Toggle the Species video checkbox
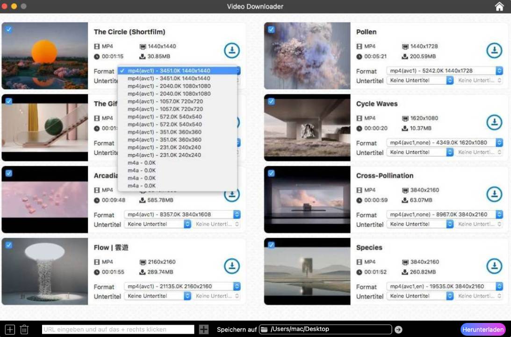The image size is (511, 337). 271,245
